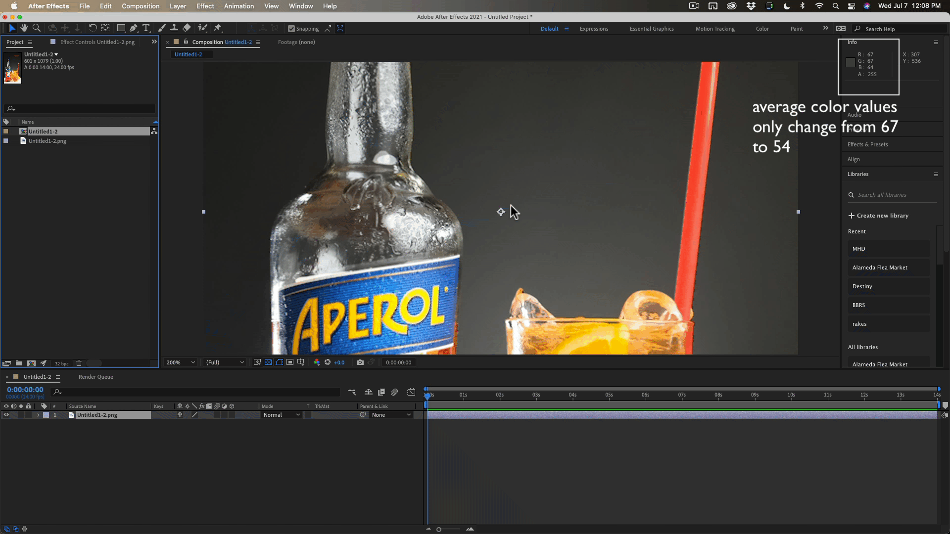This screenshot has width=950, height=534.
Task: Select the Puppet Pin tool
Action: point(218,28)
